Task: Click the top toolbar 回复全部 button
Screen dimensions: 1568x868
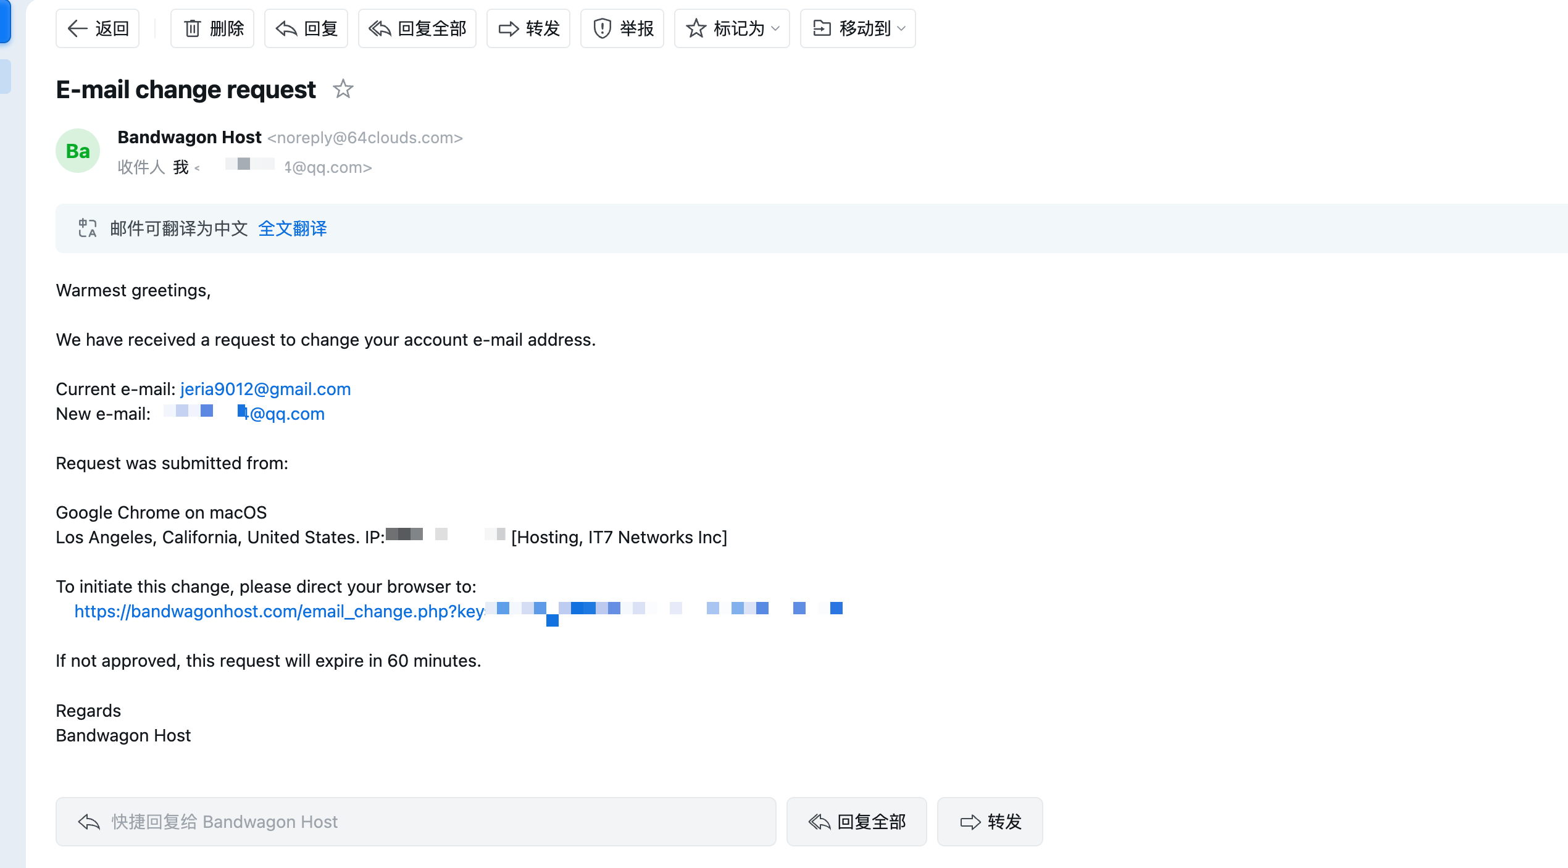Action: [x=417, y=28]
